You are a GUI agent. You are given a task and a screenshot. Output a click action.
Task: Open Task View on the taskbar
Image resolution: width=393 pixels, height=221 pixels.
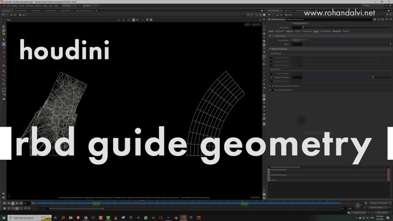pyautogui.click(x=55, y=218)
